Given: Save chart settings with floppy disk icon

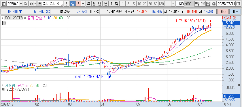Looking at the screenshot, I should coord(208,4).
